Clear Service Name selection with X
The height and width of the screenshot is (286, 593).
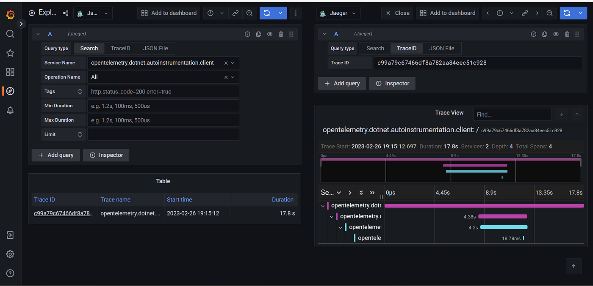point(226,63)
